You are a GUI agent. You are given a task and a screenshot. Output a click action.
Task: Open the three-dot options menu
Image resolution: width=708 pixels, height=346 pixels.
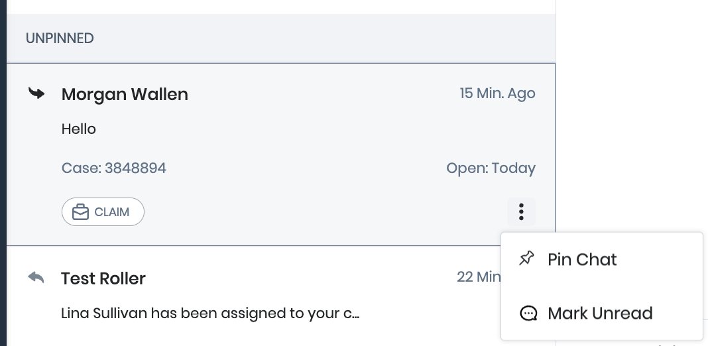click(522, 212)
